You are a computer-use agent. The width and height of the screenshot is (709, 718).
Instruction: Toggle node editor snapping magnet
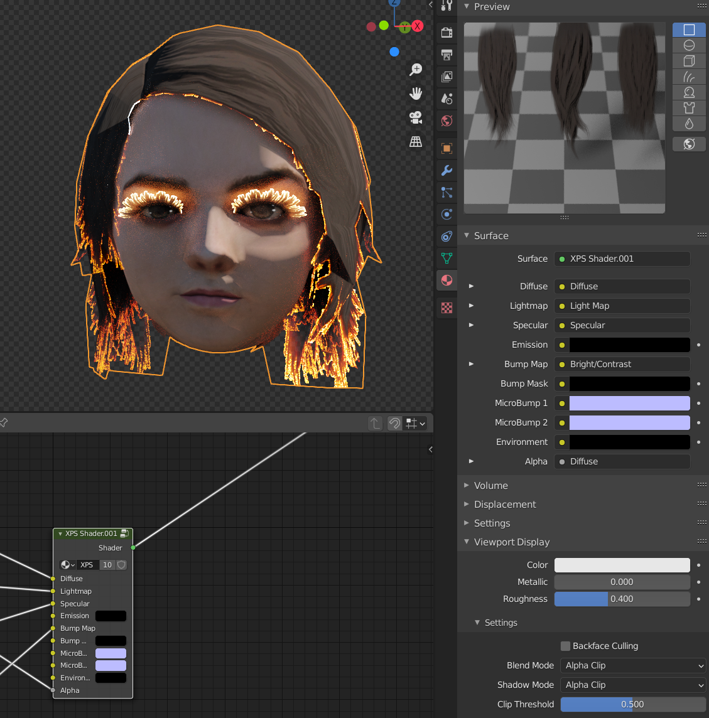pyautogui.click(x=394, y=424)
